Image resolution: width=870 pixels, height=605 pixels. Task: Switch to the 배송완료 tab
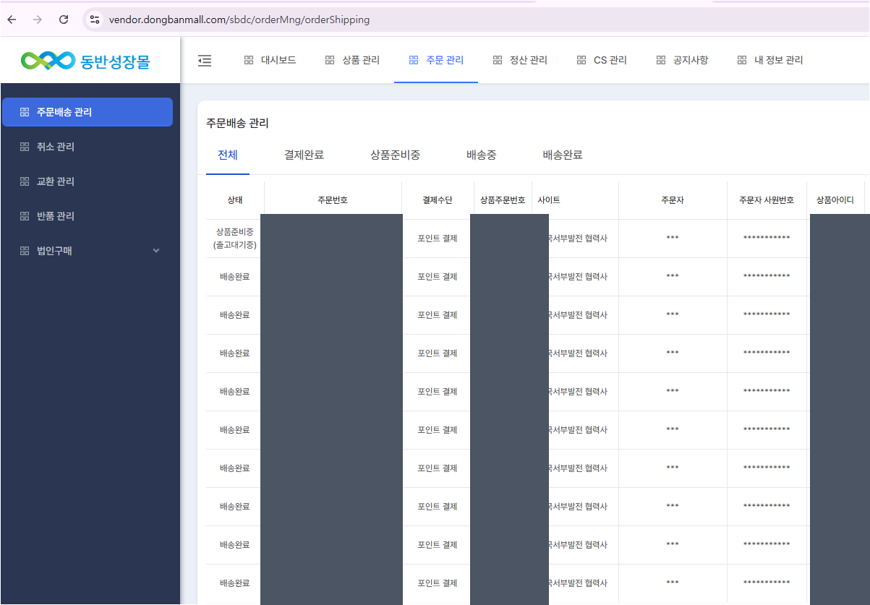pos(563,155)
